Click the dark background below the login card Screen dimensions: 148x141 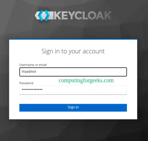click(x=73, y=130)
